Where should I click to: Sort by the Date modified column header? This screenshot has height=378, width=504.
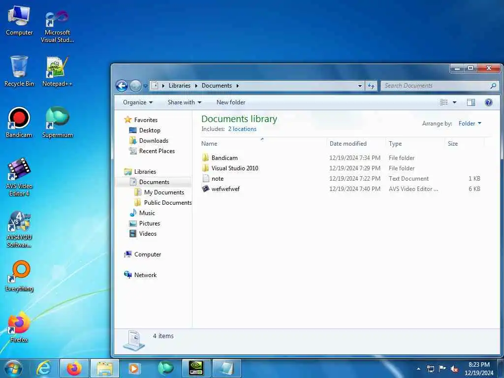(x=356, y=144)
